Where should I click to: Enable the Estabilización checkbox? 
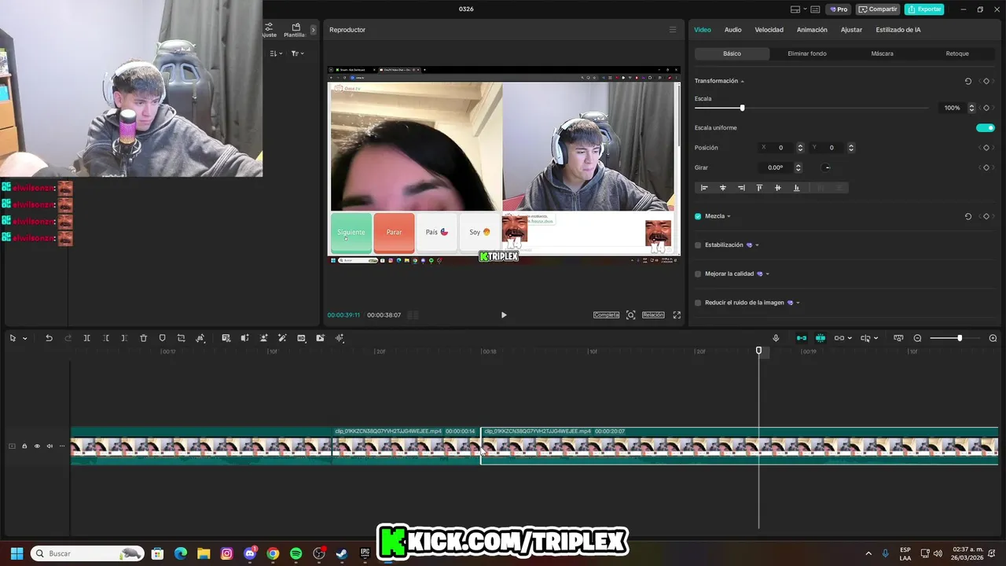(x=698, y=245)
